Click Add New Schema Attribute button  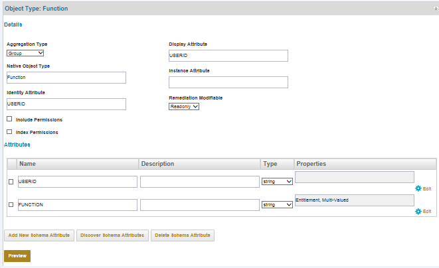[x=39, y=235]
